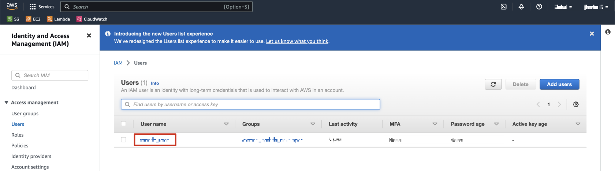Open the group link in the user row
This screenshot has height=171, width=615.
272,140
